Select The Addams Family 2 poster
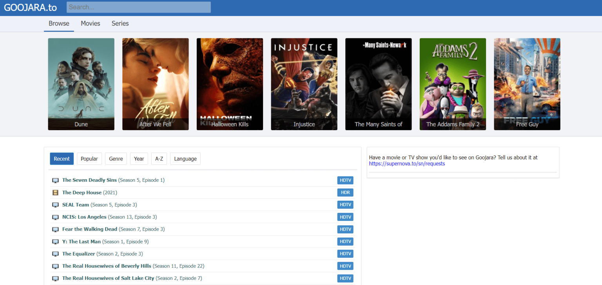602x285 pixels. click(x=453, y=84)
